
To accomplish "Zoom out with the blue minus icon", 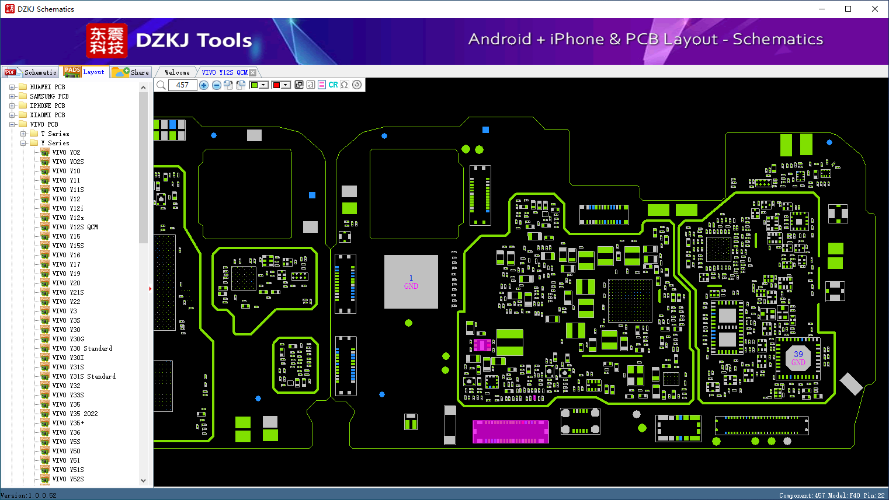I will point(217,85).
